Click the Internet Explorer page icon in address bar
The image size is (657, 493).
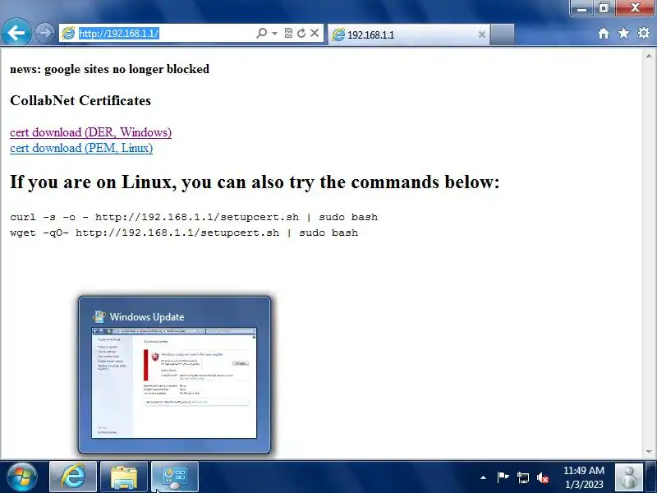point(68,33)
